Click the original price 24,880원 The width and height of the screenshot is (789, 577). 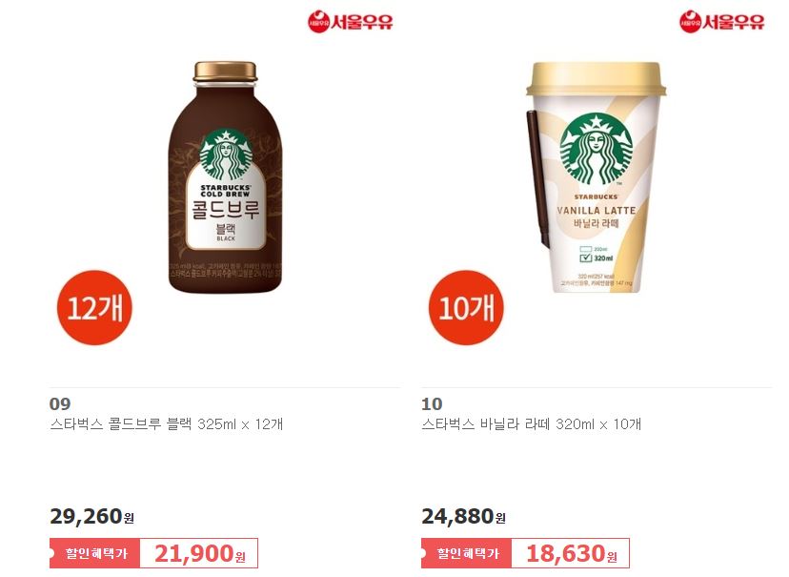463,516
